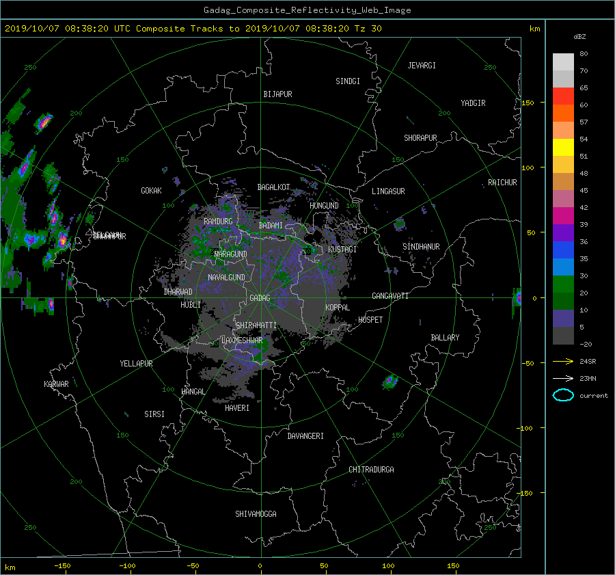Screen dimensions: 615x575
Task: Click the HOSPET city label
Action: coord(370,320)
